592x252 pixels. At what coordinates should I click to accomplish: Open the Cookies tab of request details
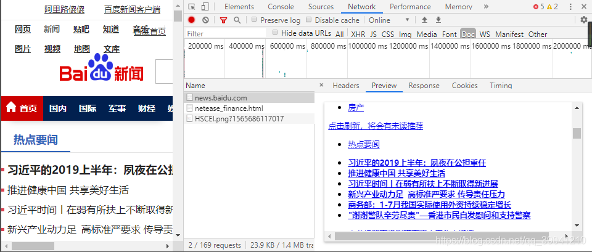[465, 86]
